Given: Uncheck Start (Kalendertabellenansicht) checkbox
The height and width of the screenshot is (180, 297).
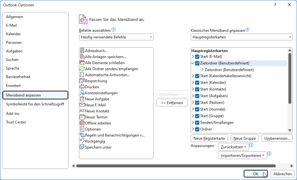Looking at the screenshot, I should tap(197, 76).
